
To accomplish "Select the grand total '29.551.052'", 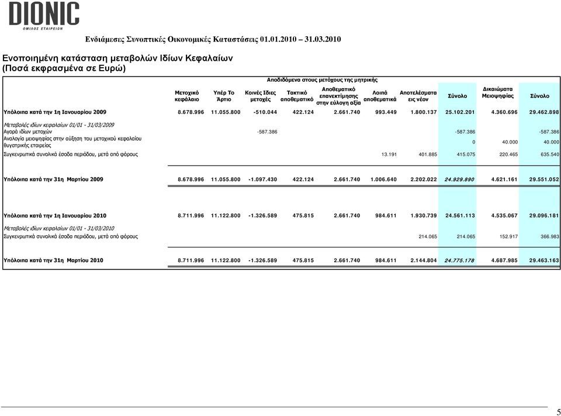I will [544, 180].
